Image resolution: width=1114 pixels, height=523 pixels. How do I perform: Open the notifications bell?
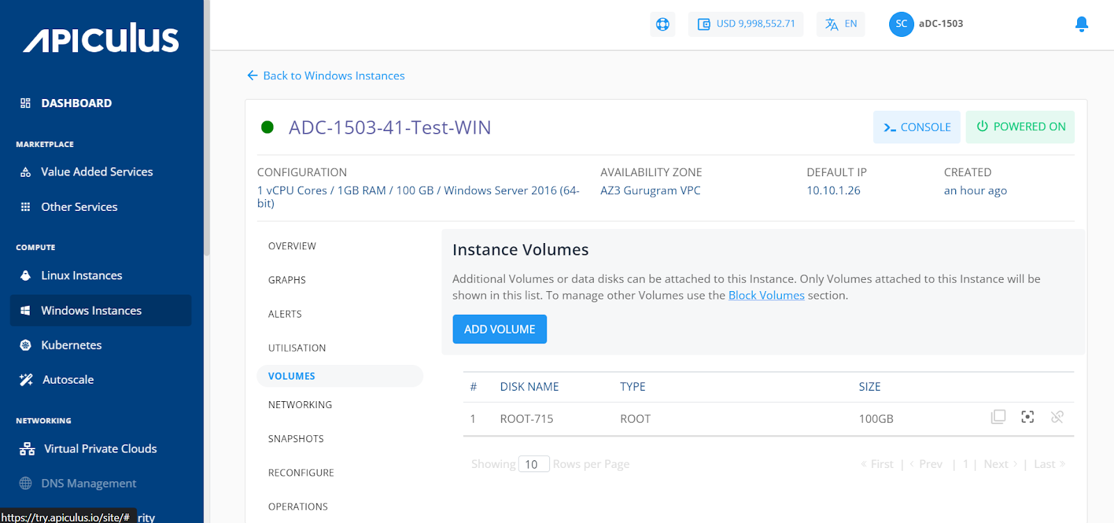tap(1081, 24)
